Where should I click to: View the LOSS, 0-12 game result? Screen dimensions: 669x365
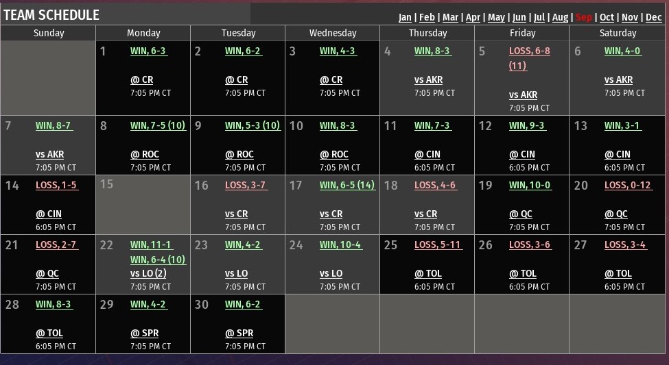click(626, 185)
